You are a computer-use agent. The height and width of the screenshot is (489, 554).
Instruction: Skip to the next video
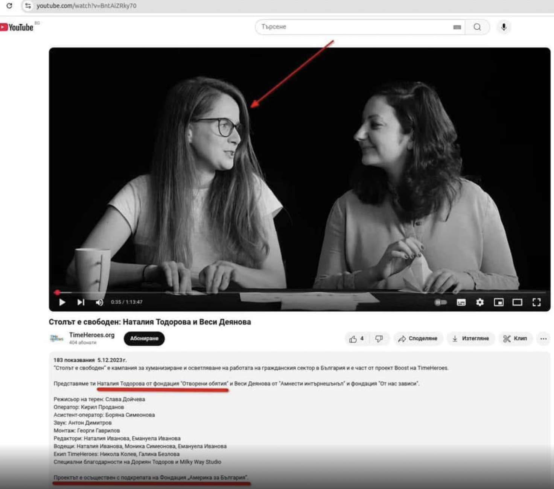click(81, 302)
